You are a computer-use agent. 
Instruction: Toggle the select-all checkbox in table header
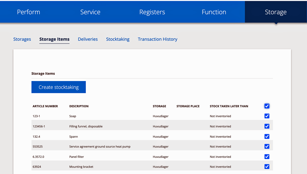(x=267, y=106)
